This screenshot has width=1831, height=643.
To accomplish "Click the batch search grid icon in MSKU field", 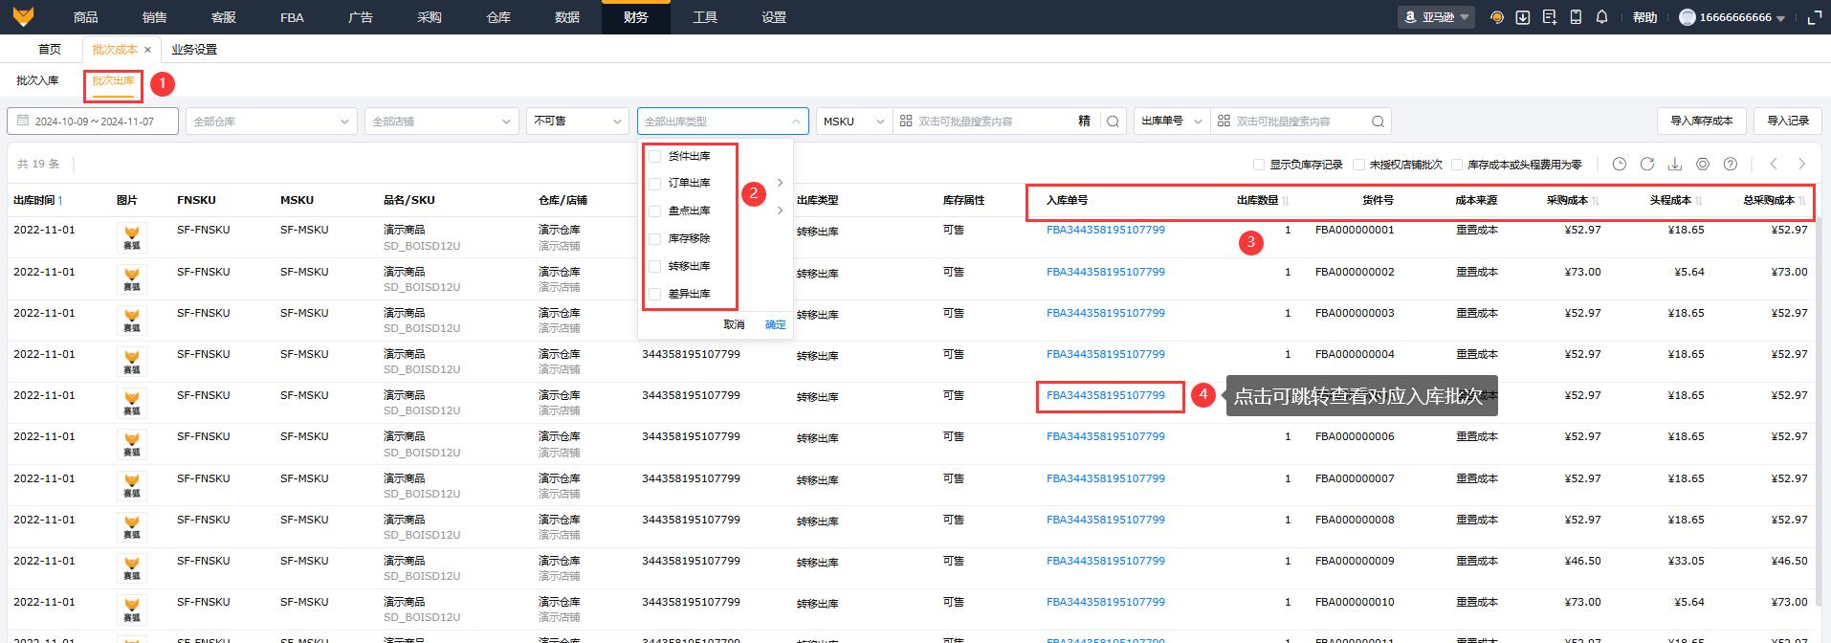I will pos(906,122).
